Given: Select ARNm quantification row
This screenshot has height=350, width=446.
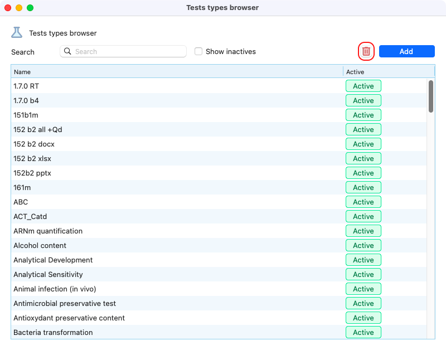Looking at the screenshot, I should [x=219, y=231].
